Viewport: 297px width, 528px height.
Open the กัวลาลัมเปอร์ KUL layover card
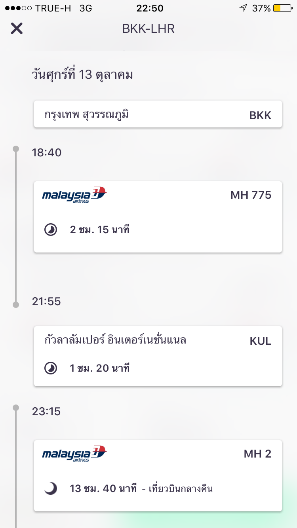[x=158, y=356]
